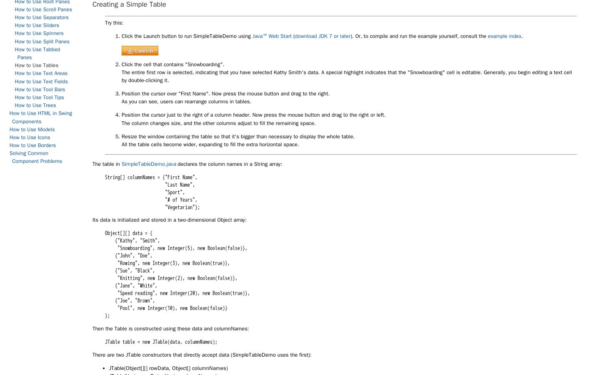The image size is (600, 375).
Task: Go to How to Use Tool Bars
Action: [x=40, y=90]
